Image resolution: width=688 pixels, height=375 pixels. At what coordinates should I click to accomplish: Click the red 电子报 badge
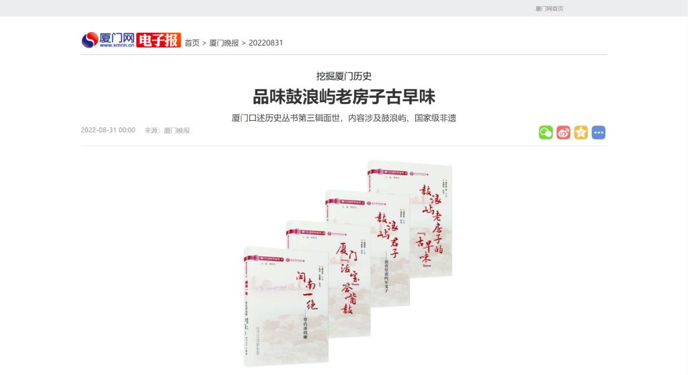point(159,40)
